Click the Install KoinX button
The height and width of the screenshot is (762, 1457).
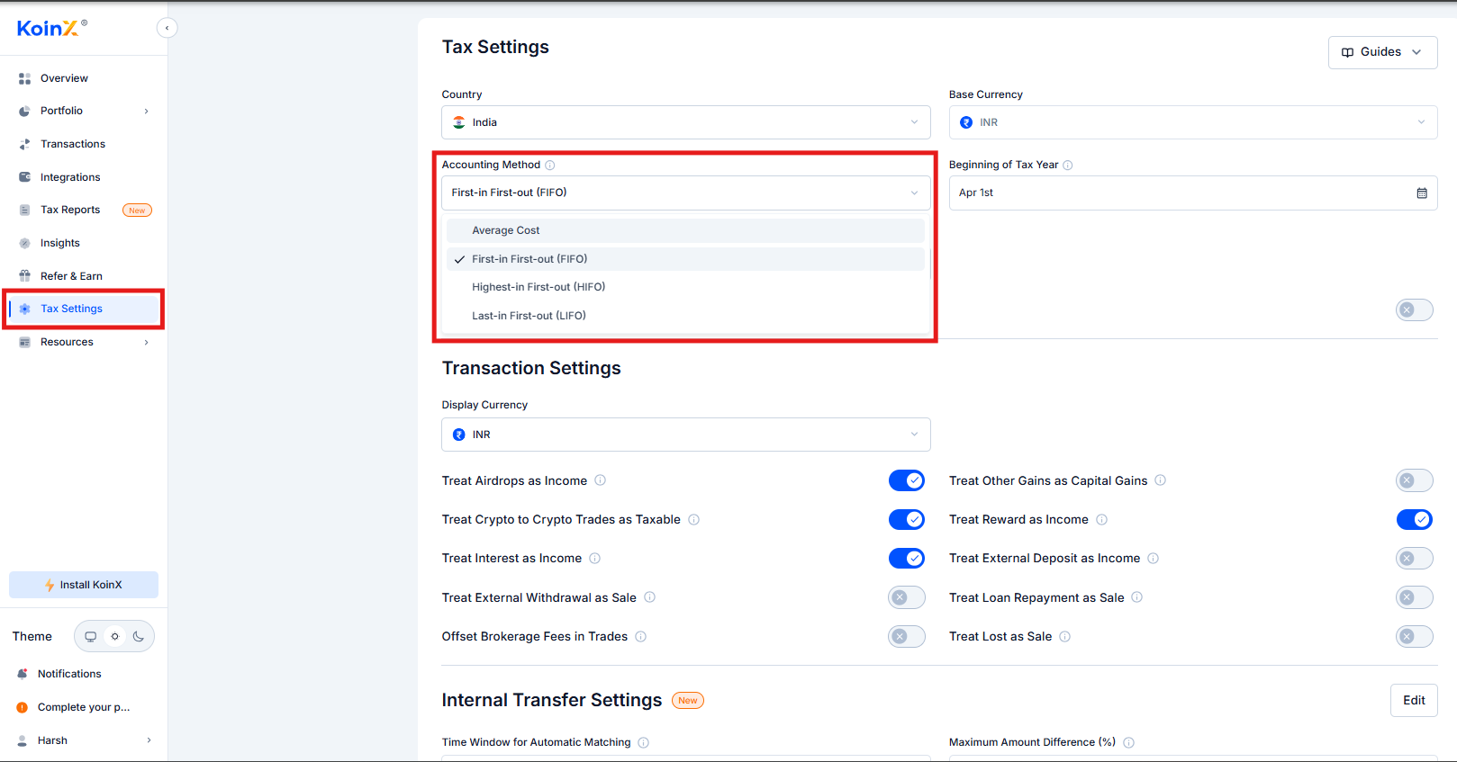pyautogui.click(x=84, y=585)
